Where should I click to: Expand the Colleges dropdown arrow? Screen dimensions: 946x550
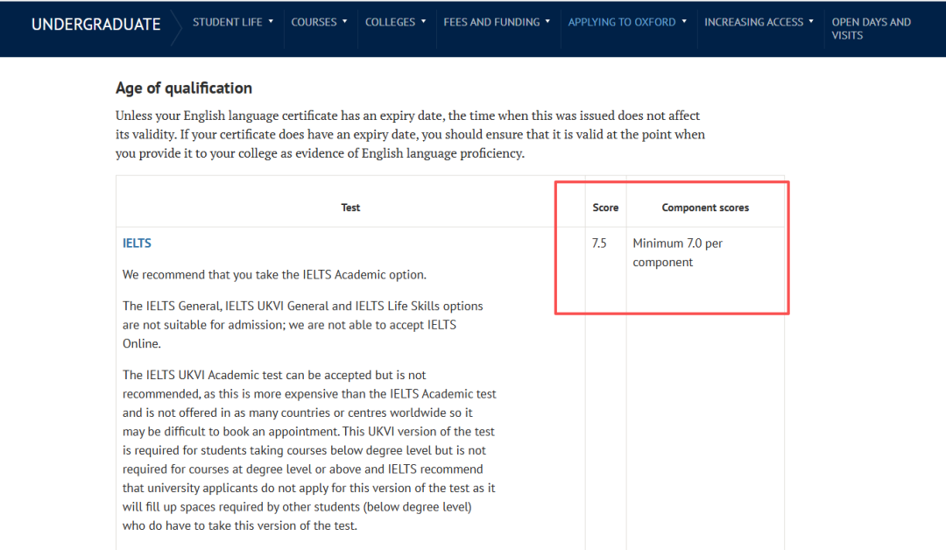click(423, 22)
